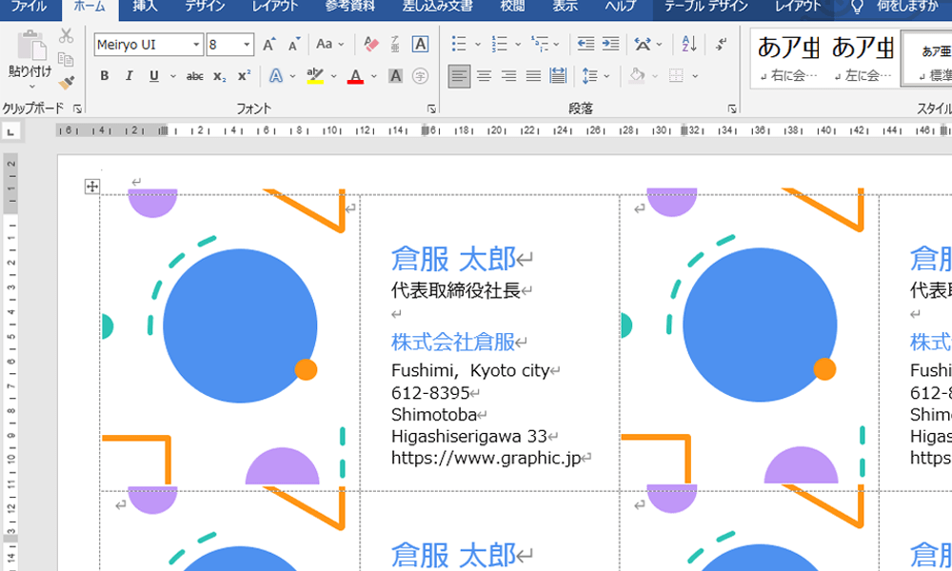Expand the font size dropdown

(248, 45)
